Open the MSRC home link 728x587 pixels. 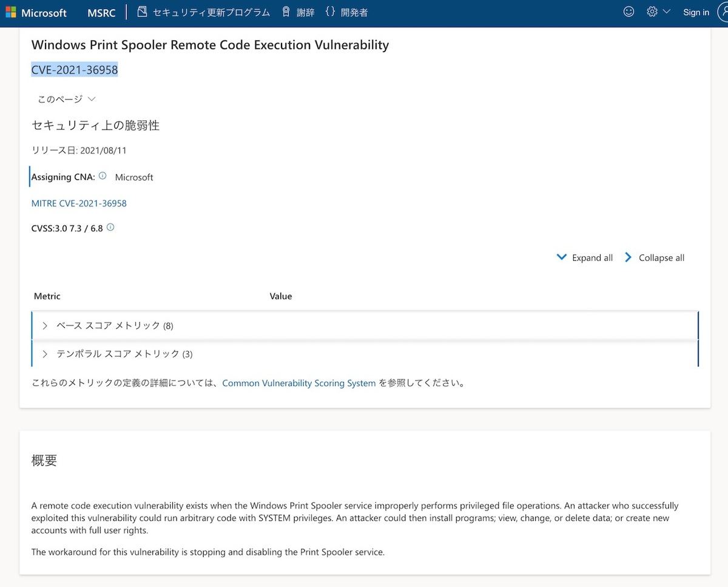101,13
